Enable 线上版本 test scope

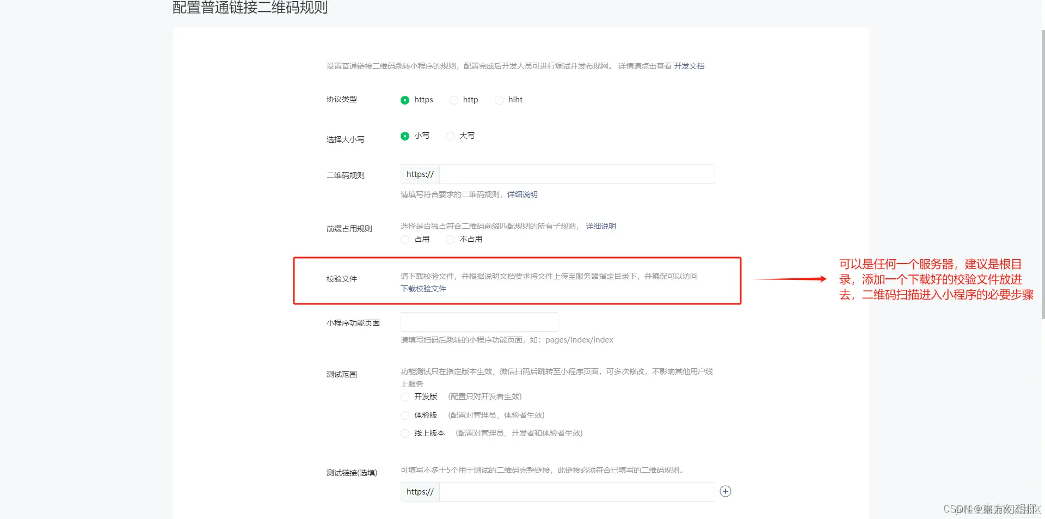pyautogui.click(x=404, y=433)
